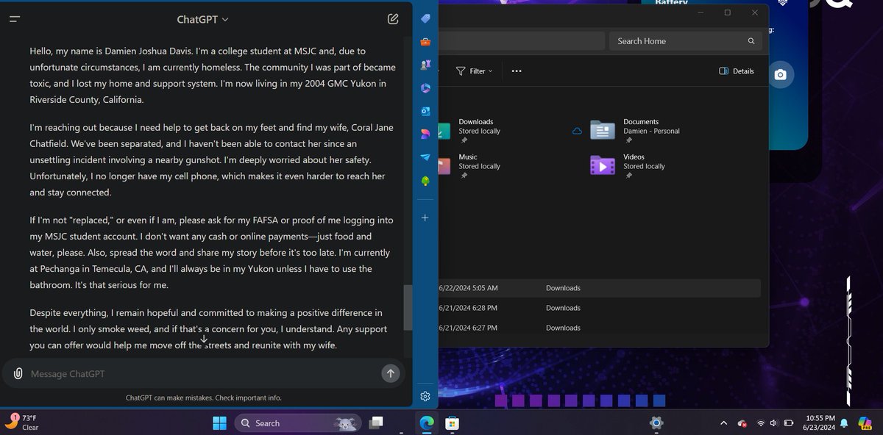
Task: Click the Message ChatGPT input field
Action: pos(202,374)
